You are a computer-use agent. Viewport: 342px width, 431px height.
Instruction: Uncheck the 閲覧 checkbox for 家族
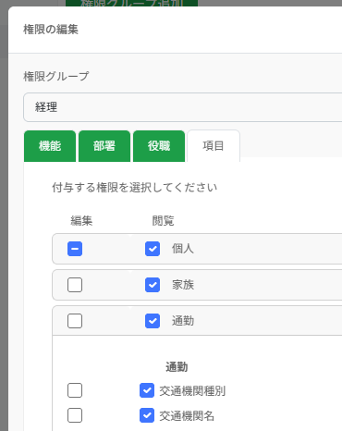pyautogui.click(x=153, y=285)
